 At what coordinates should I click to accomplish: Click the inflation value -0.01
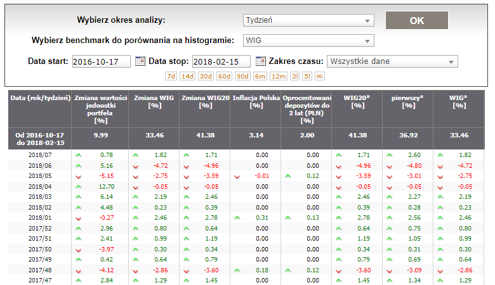coord(262,176)
